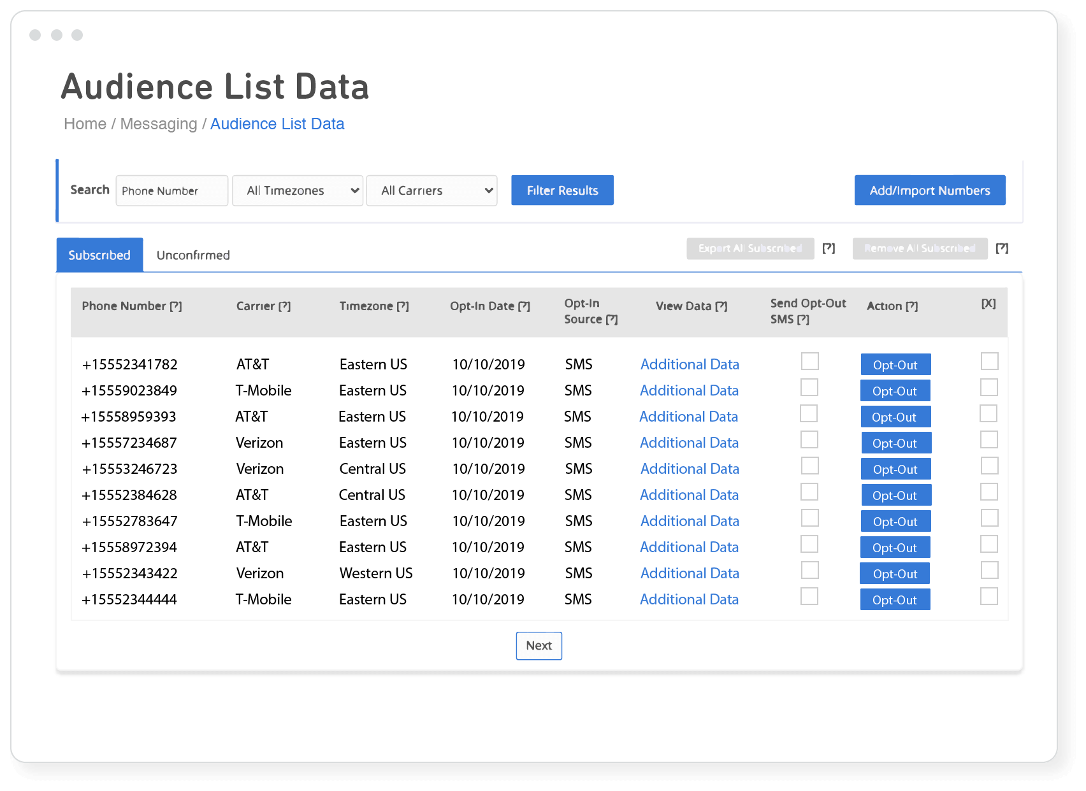Viewport: 1086px width, 791px height.
Task: Click the help marker beside Action header
Action: (x=912, y=306)
